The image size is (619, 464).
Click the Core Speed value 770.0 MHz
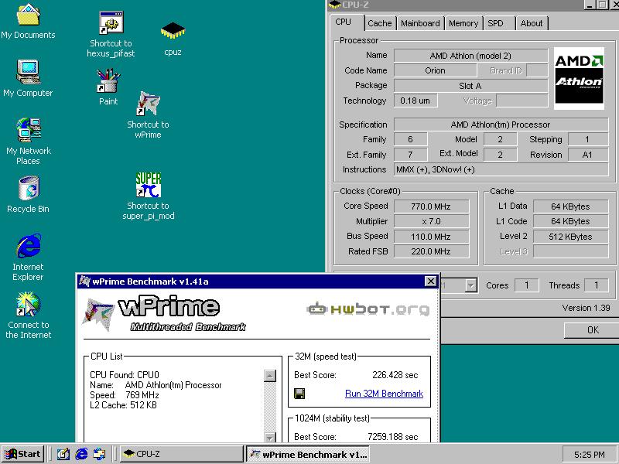point(431,206)
